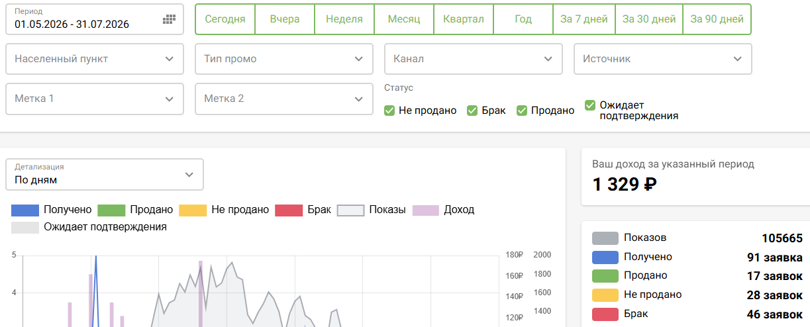This screenshot has width=810, height=327.
Task: Select the Квартал period tab
Action: click(x=464, y=19)
